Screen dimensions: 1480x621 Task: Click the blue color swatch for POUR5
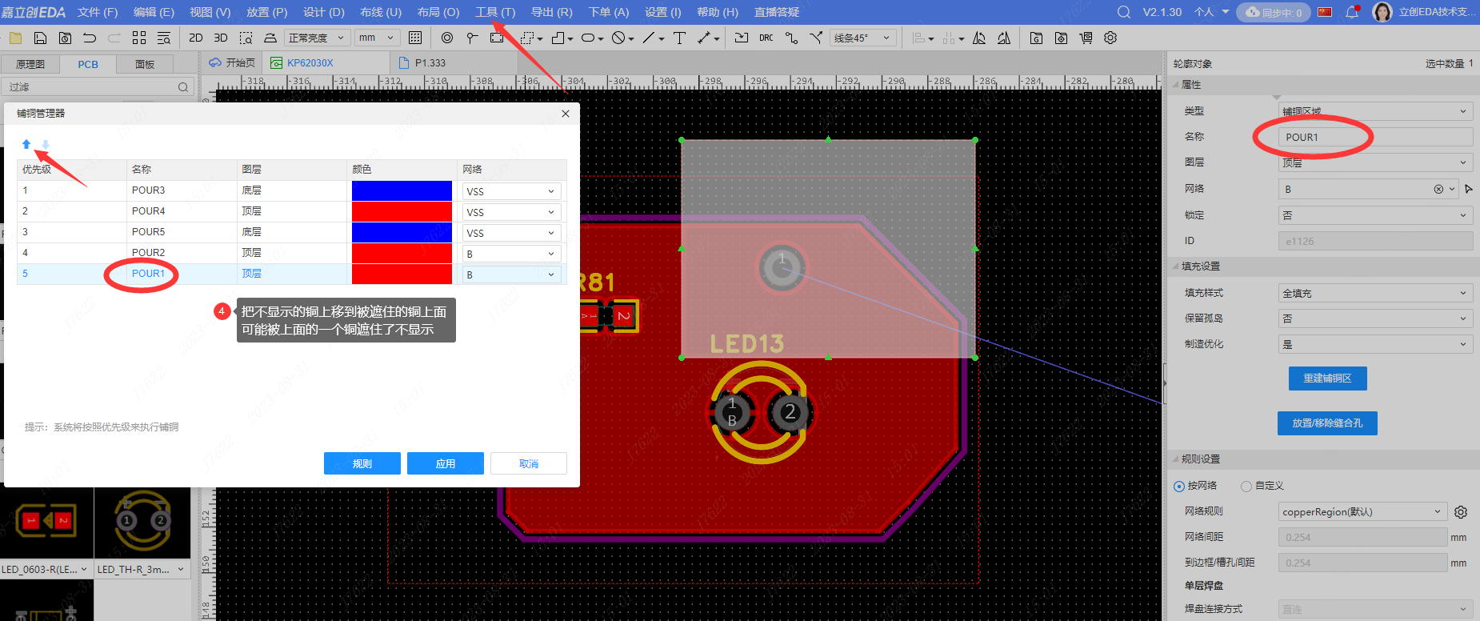coord(402,232)
